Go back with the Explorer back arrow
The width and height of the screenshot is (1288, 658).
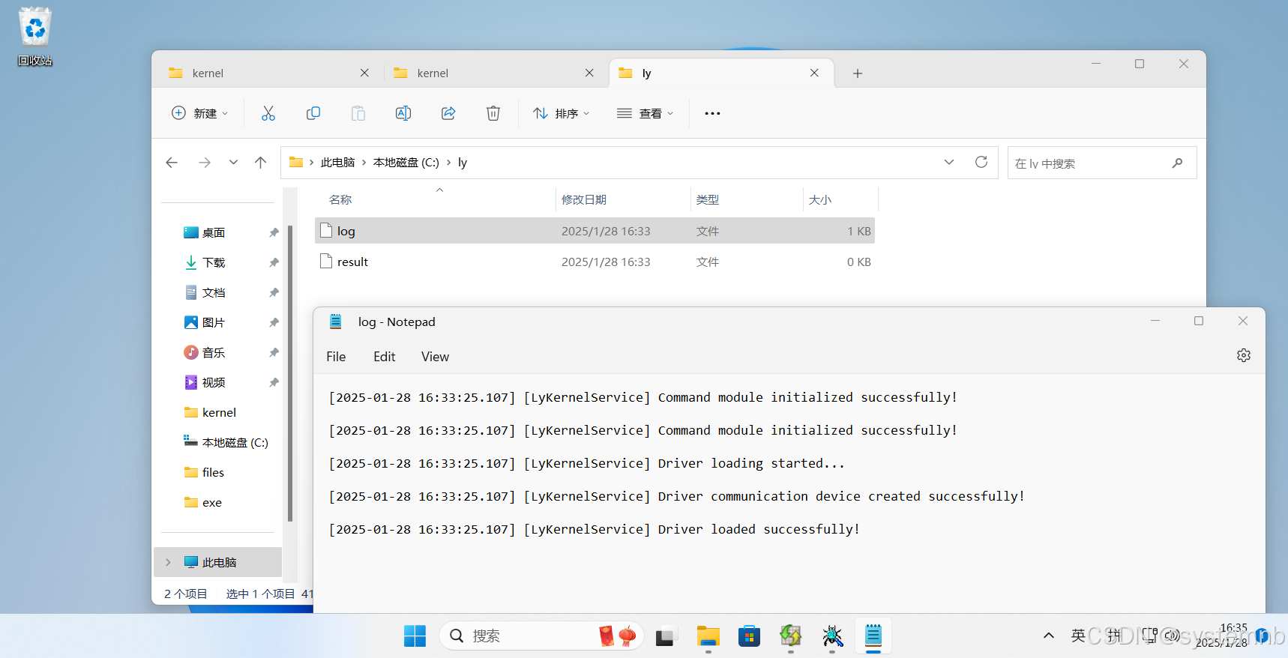tap(172, 163)
